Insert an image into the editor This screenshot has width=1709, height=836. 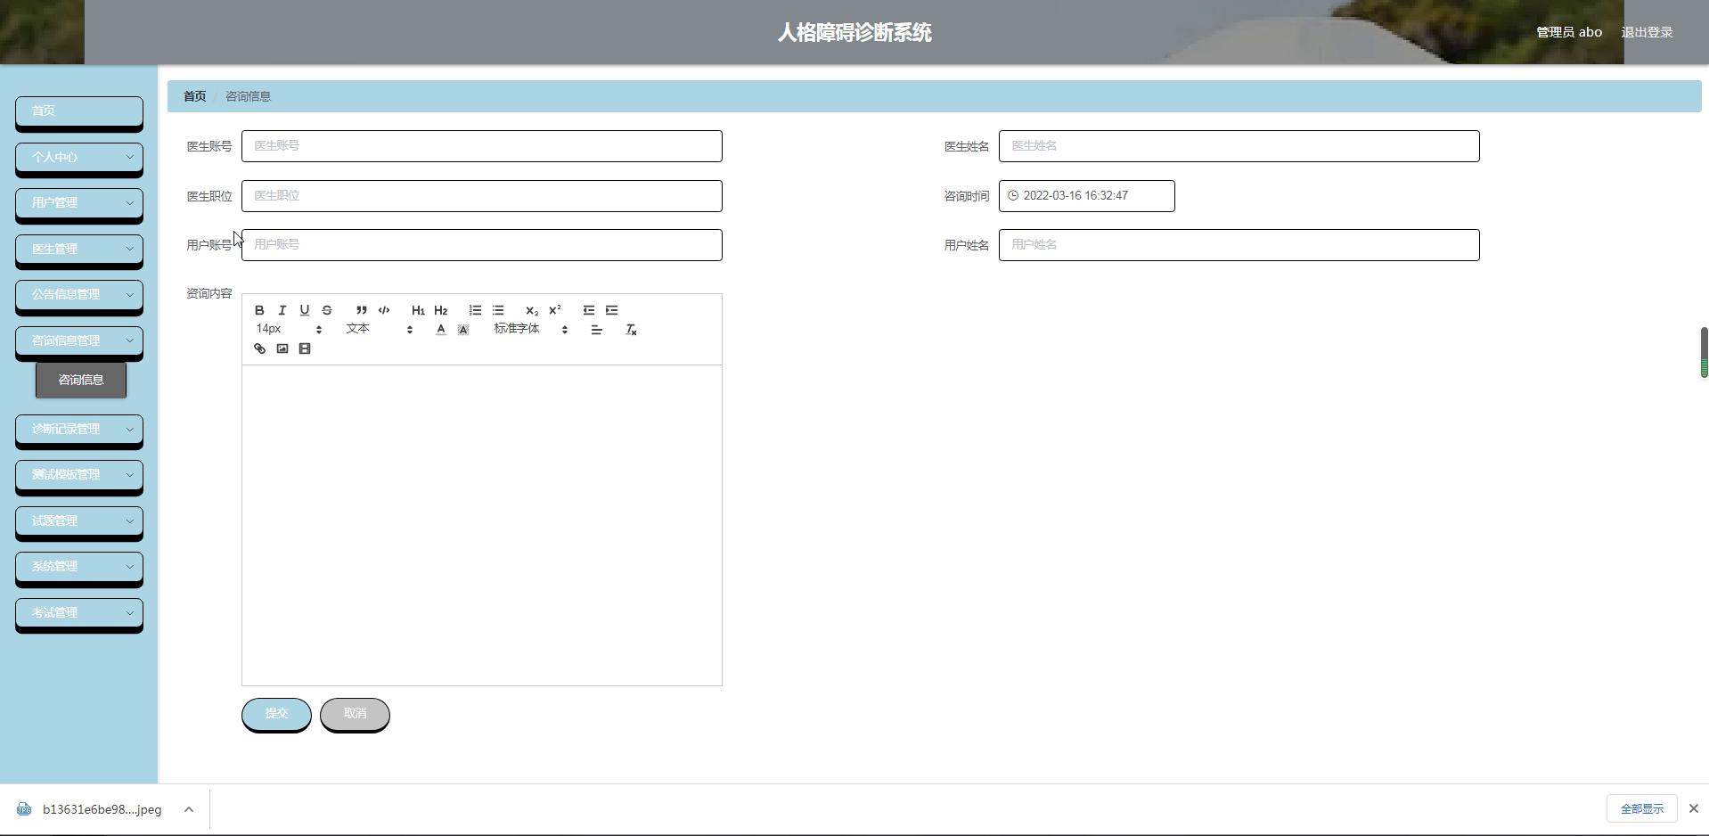[282, 348]
